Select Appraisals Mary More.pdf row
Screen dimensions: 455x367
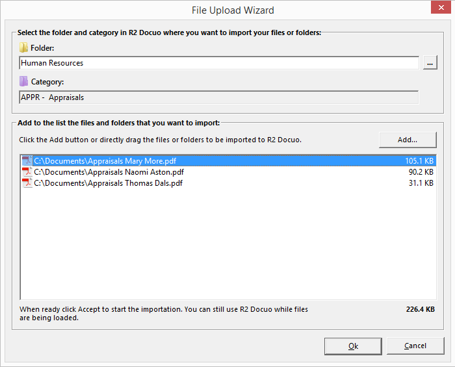(229, 161)
